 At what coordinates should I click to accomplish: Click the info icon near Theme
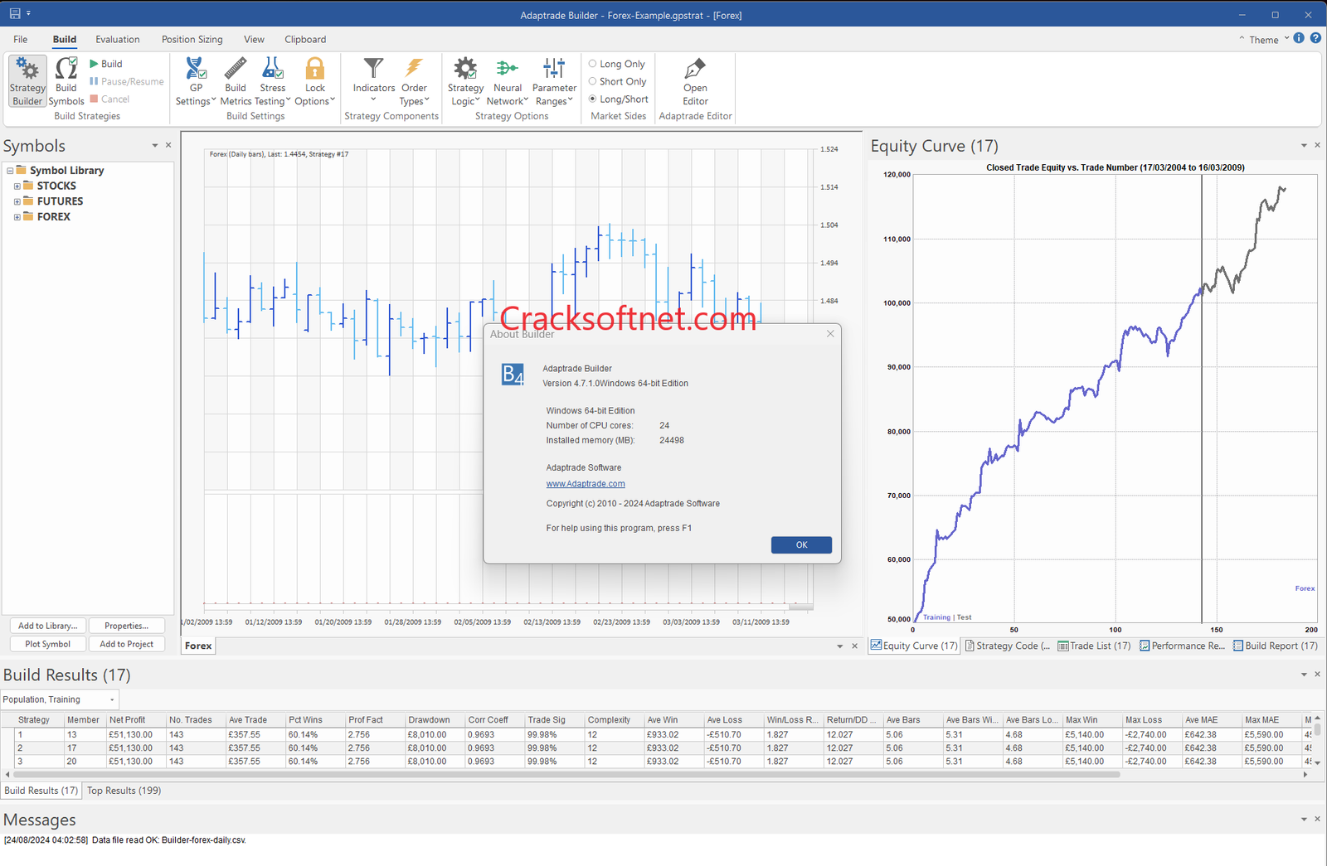(1299, 38)
